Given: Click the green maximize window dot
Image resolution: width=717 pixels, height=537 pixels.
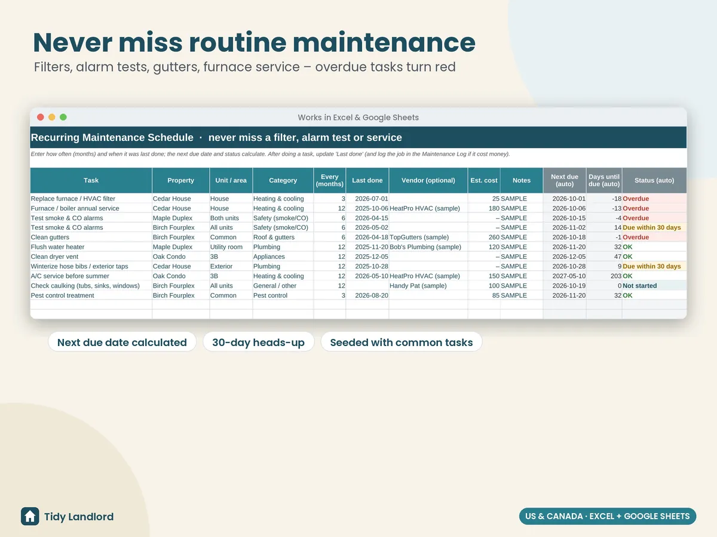Looking at the screenshot, I should pos(63,118).
